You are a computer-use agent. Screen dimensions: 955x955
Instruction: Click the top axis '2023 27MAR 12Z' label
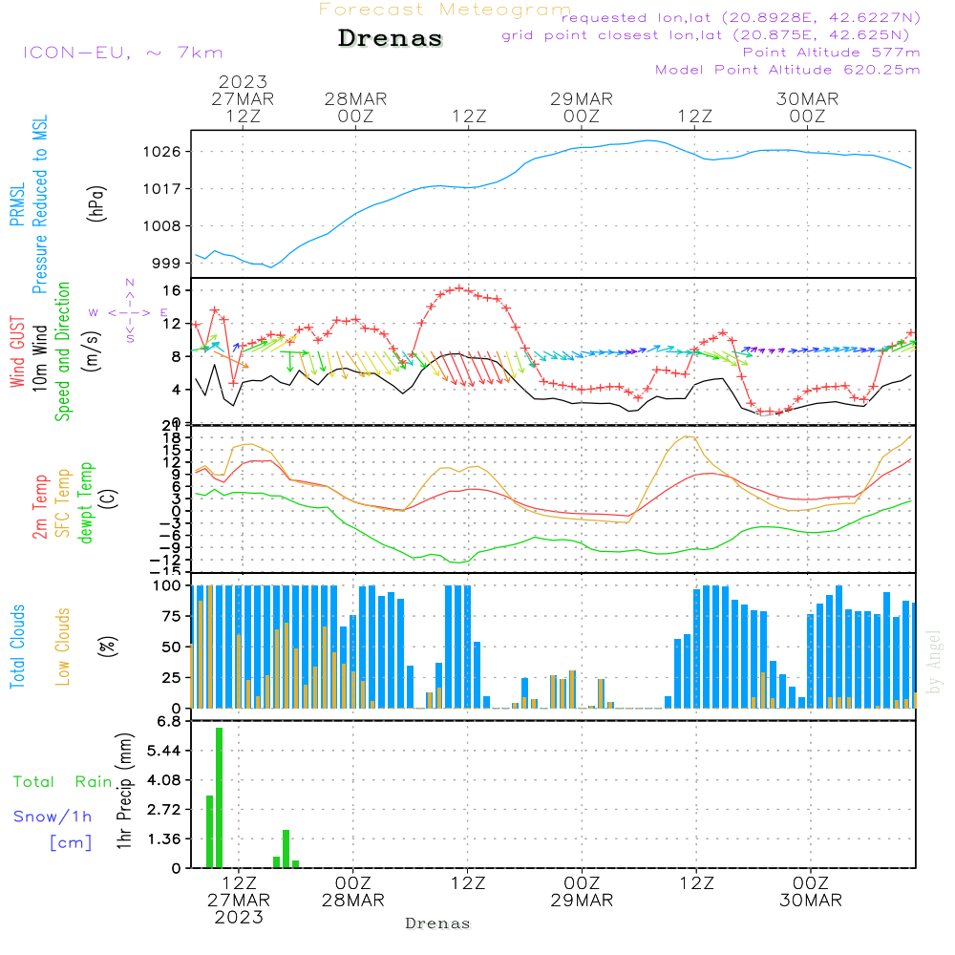(243, 98)
